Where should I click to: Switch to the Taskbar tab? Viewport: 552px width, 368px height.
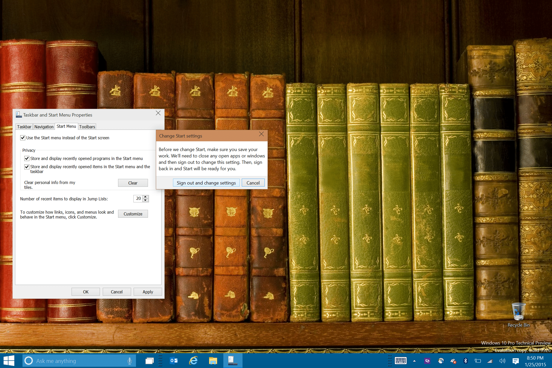click(x=24, y=127)
